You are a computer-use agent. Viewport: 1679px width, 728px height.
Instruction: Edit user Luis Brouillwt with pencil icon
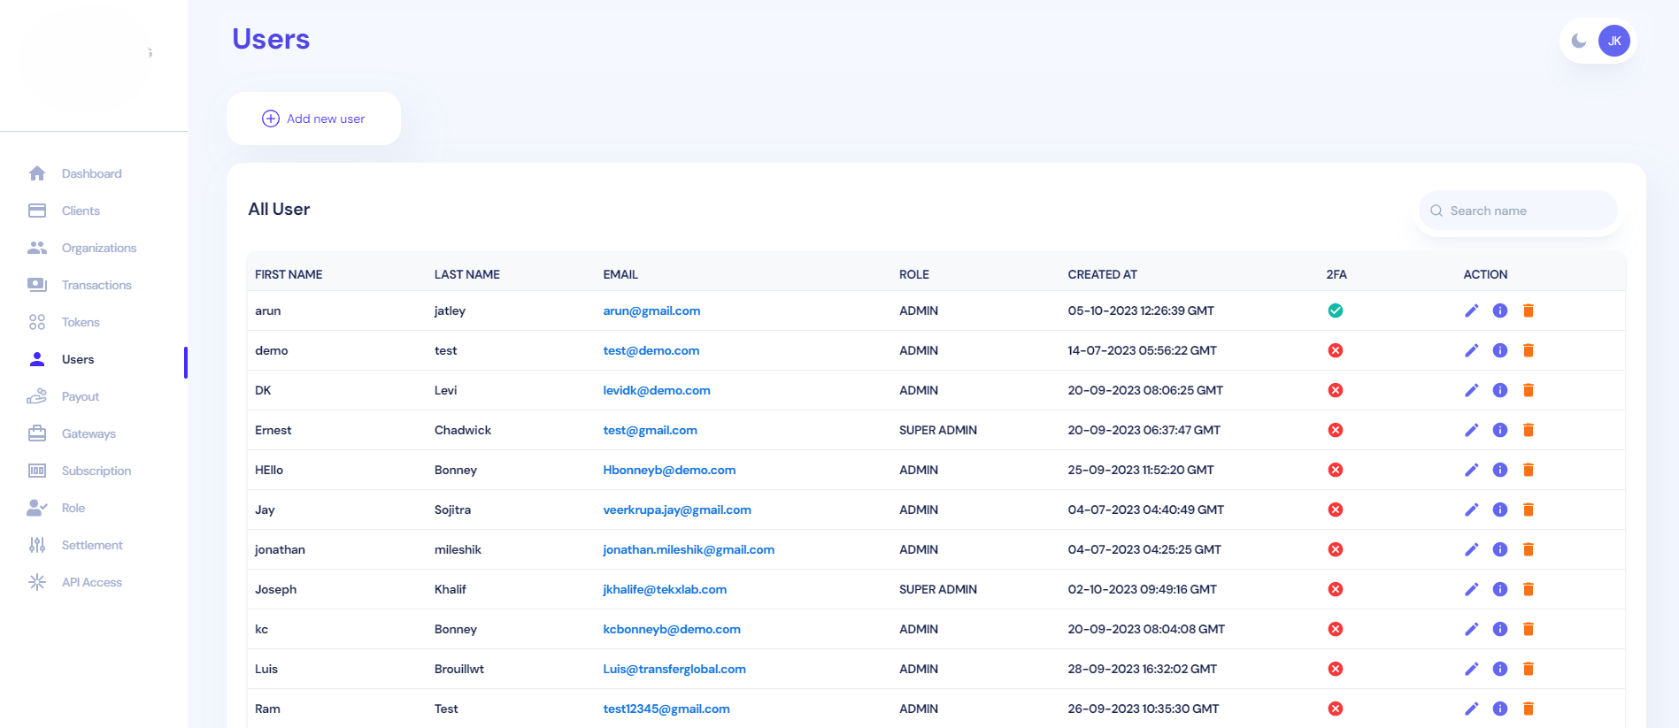(1471, 669)
